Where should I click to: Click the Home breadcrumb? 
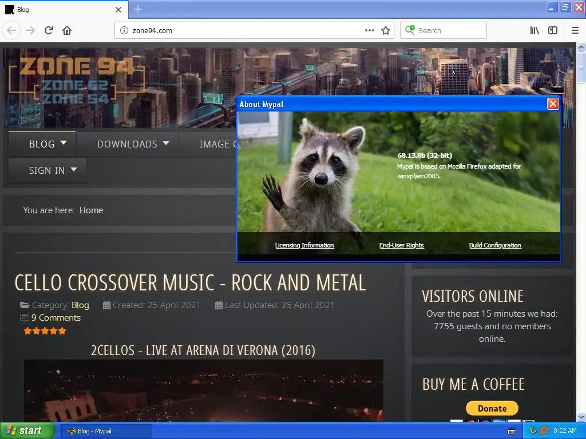click(x=91, y=210)
